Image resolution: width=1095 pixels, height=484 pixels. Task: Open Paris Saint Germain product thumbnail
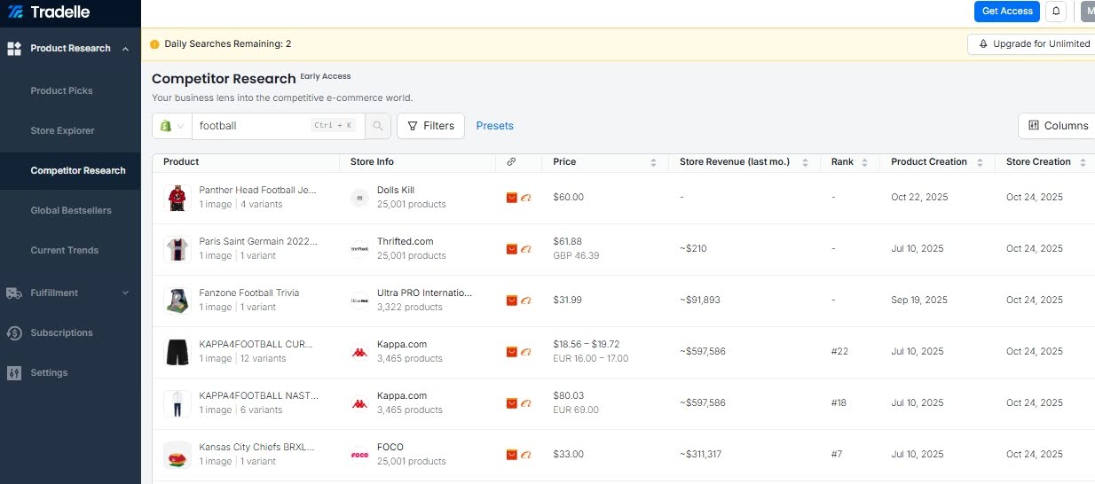coord(177,249)
